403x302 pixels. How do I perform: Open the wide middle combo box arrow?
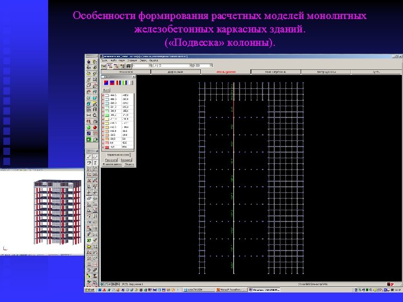tap(190, 66)
